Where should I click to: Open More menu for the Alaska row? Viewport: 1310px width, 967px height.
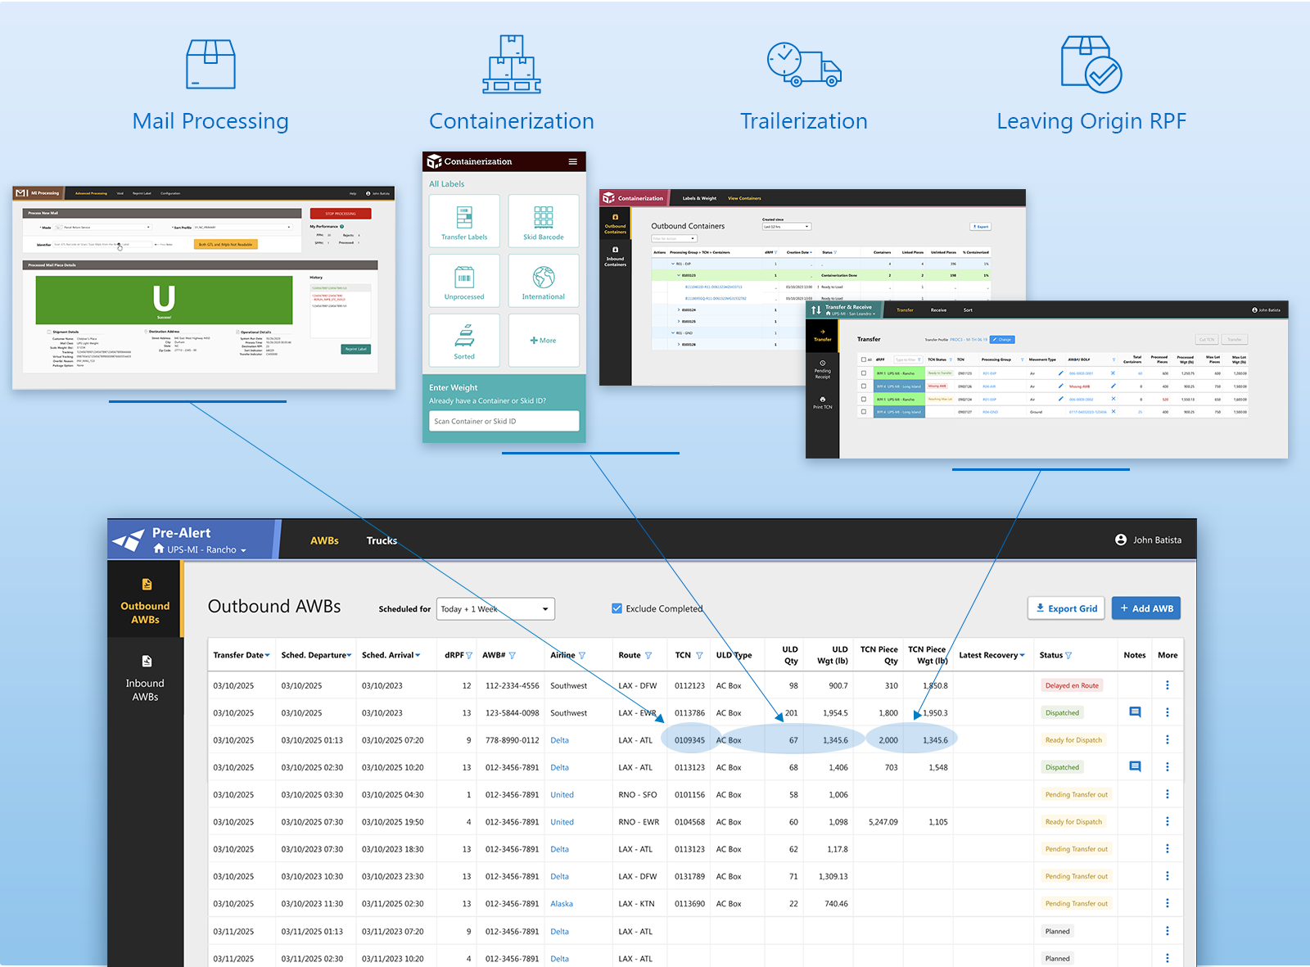point(1168,904)
